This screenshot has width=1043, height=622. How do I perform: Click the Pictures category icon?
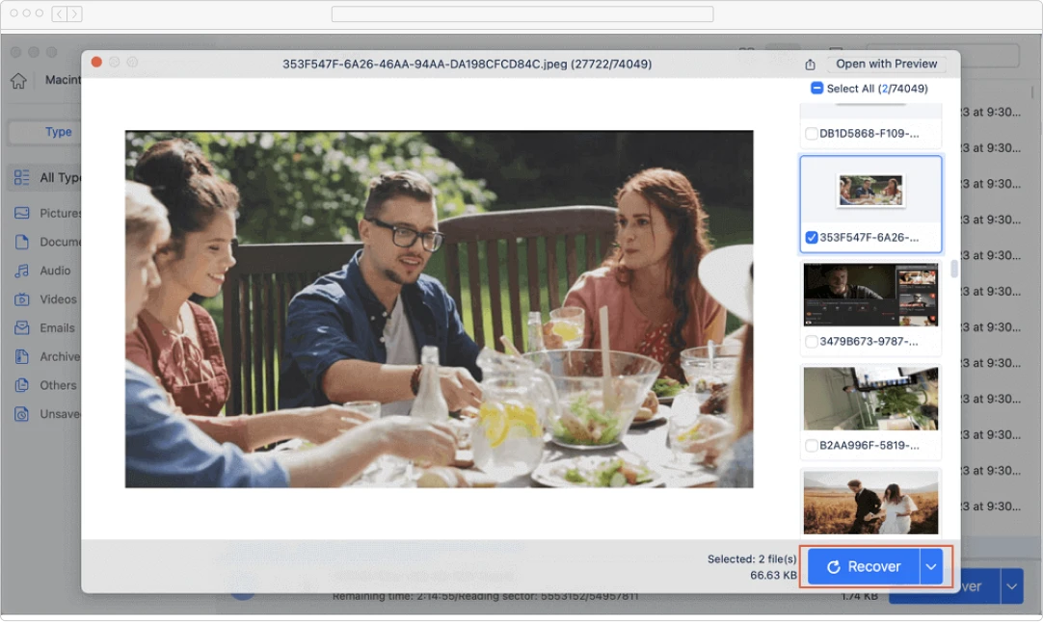(21, 214)
